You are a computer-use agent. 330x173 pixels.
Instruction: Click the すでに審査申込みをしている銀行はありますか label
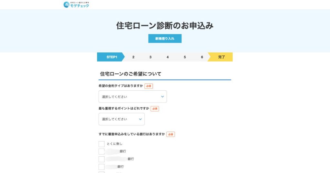(132, 134)
